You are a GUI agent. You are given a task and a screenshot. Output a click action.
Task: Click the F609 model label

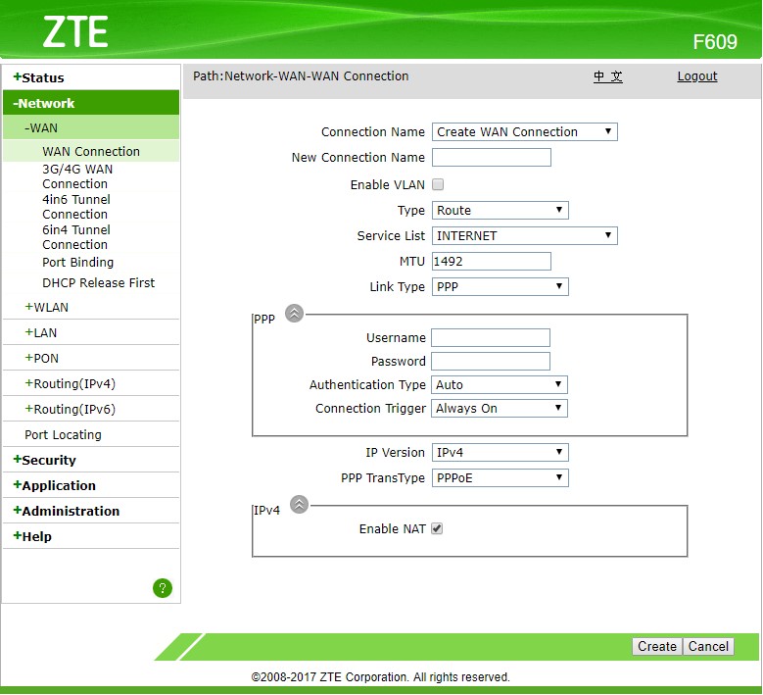tap(715, 42)
